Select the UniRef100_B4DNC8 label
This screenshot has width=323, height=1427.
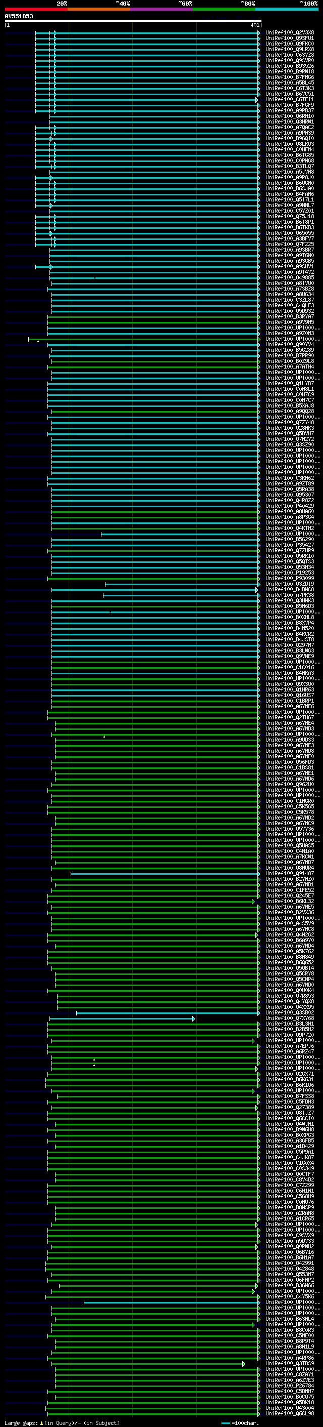pos(290,589)
